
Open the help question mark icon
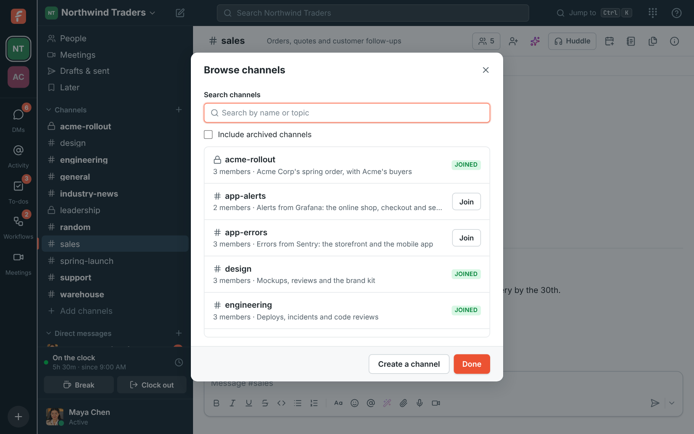point(676,13)
